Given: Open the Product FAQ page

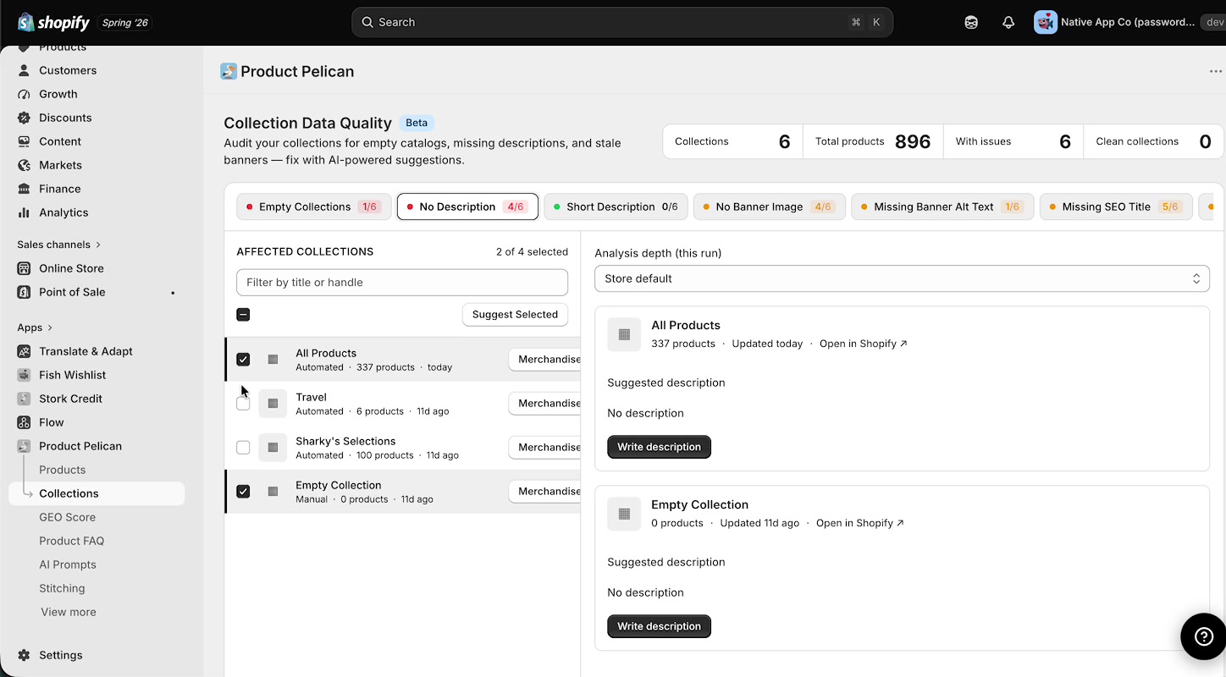Looking at the screenshot, I should [x=71, y=541].
